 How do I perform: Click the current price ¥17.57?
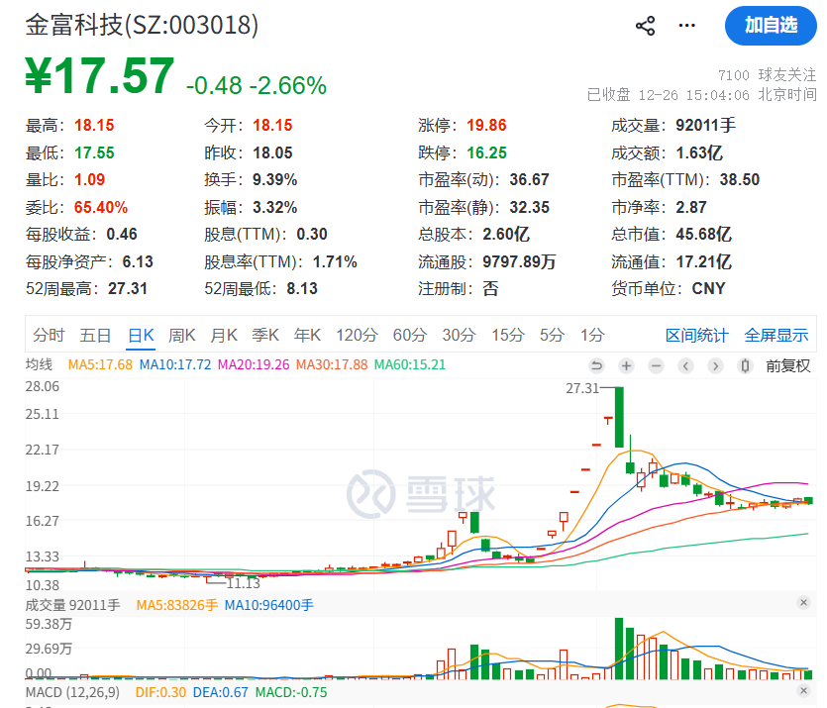pos(100,76)
